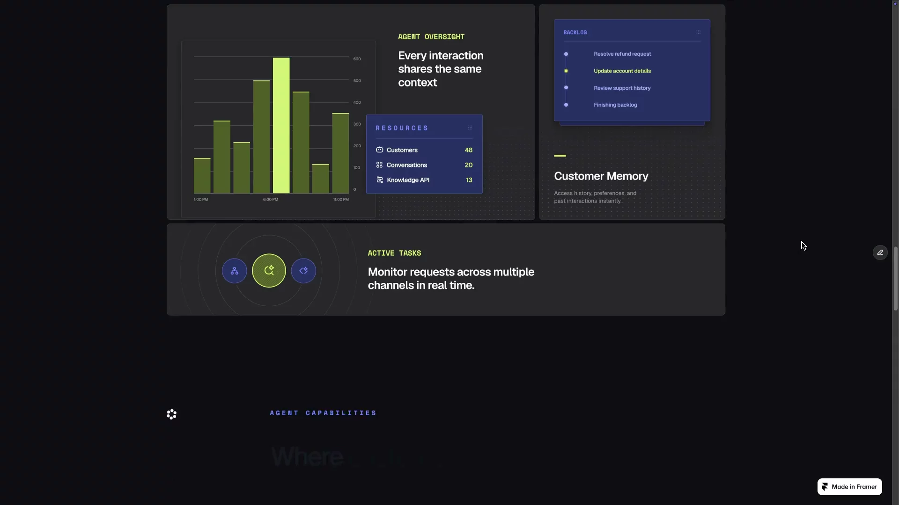
Task: Click the Customers count 48
Action: click(x=469, y=150)
